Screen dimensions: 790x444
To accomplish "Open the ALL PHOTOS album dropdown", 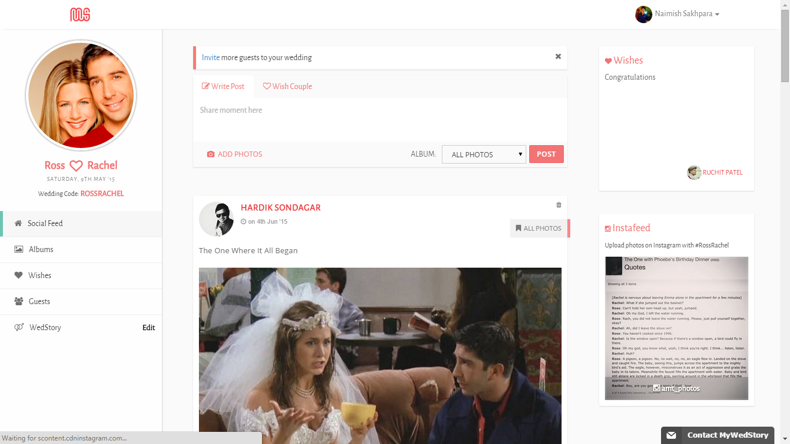I will click(x=484, y=154).
